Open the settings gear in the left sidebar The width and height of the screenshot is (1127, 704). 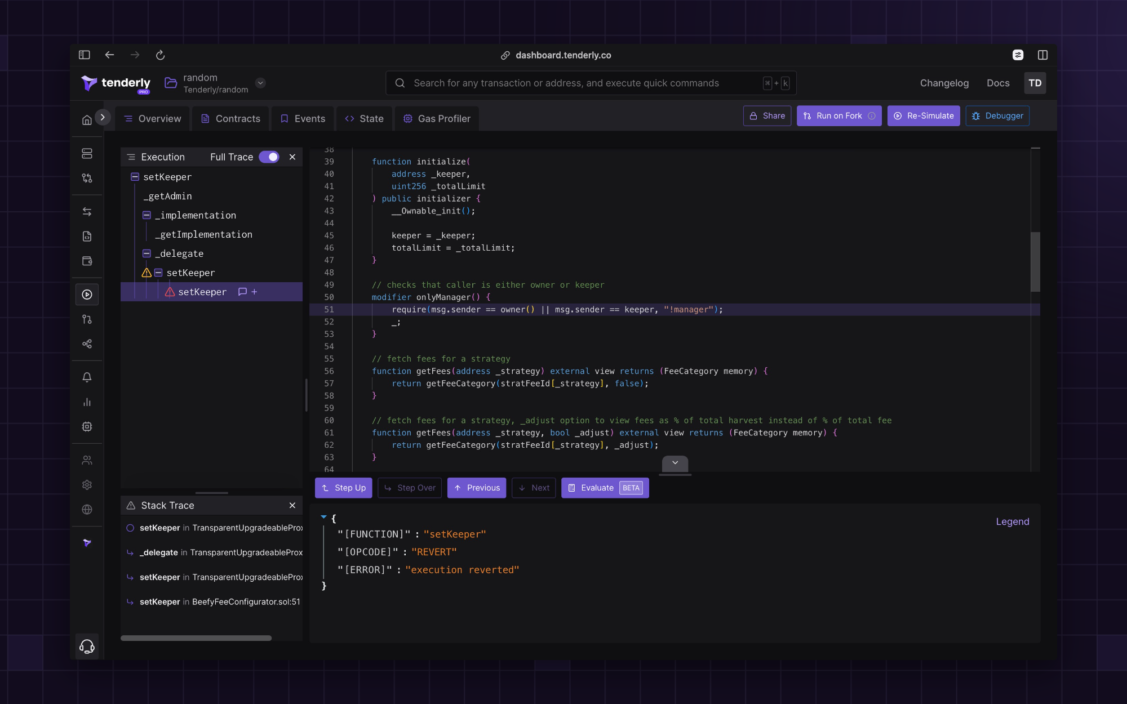(x=87, y=485)
